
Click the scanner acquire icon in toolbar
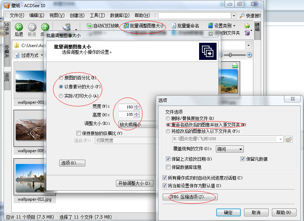67,27
